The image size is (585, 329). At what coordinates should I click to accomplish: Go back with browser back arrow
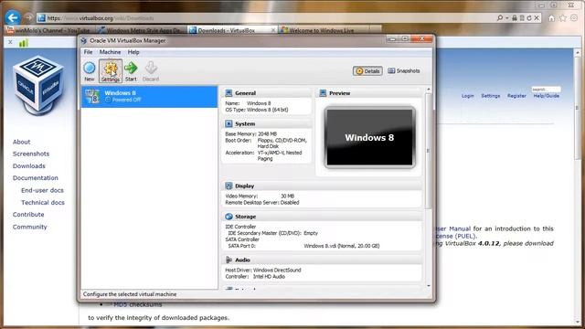(12, 17)
